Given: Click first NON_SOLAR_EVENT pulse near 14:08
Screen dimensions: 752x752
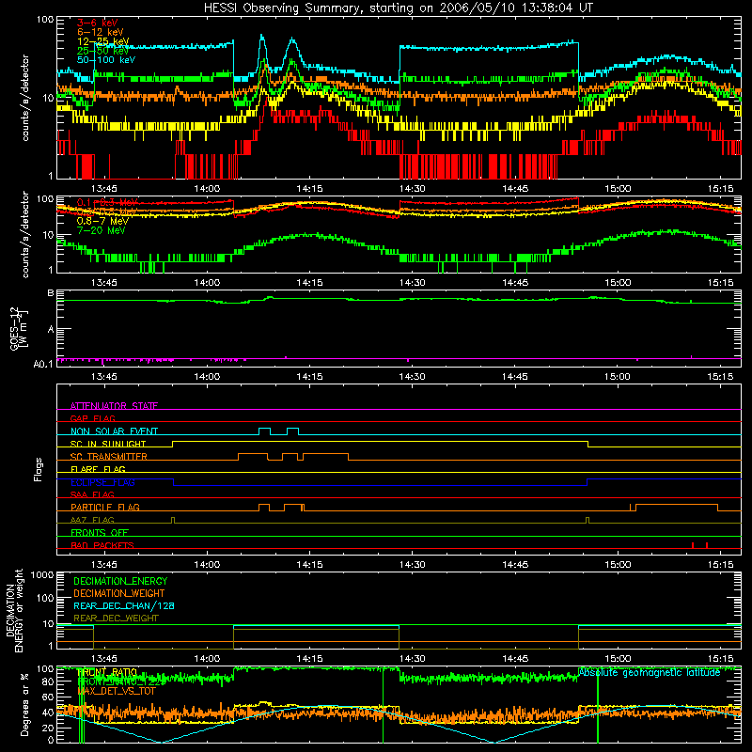Looking at the screenshot, I should tap(264, 431).
